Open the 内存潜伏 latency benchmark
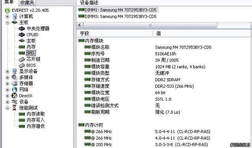Image resolution: width=252 pixels, height=148 pixels. click(36, 126)
